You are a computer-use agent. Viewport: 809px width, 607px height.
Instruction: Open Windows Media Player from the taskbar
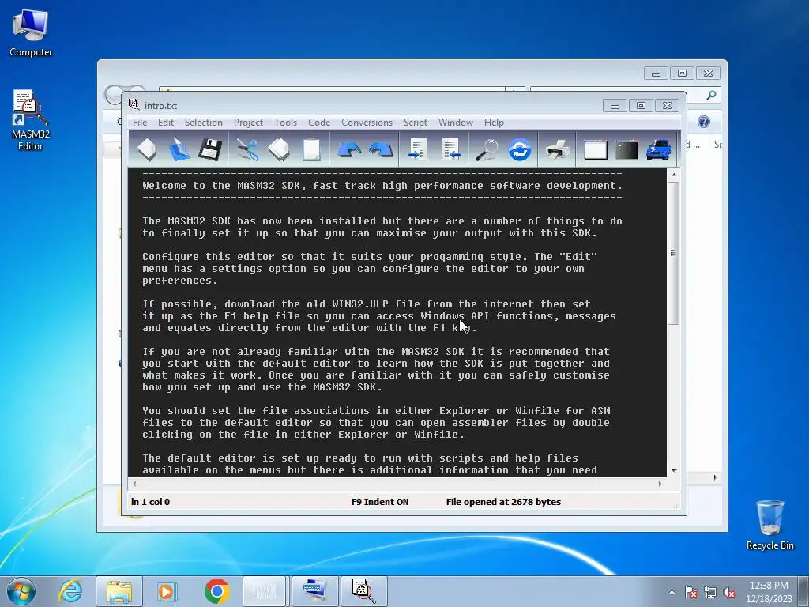point(167,591)
